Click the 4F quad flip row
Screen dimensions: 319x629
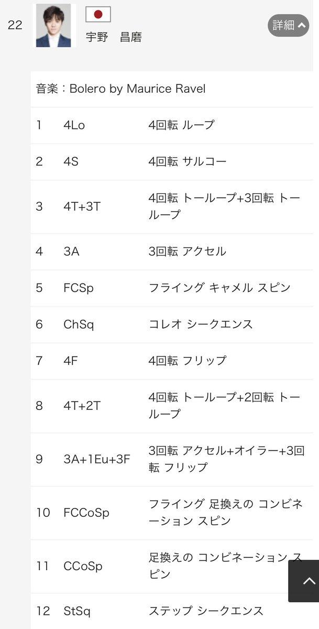tap(172, 361)
